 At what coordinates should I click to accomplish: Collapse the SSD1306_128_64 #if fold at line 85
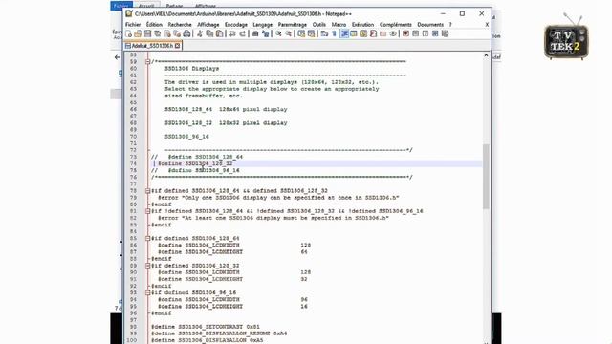(147, 238)
